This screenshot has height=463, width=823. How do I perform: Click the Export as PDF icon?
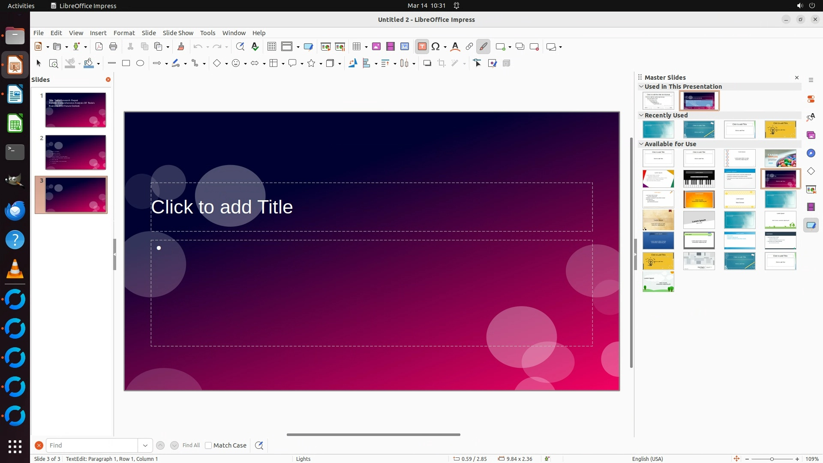99,47
